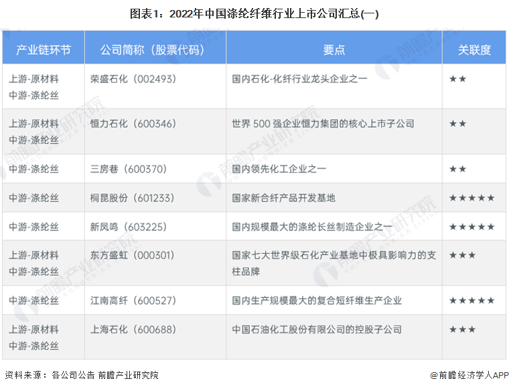Click the text "国内石化-化纤行业龙头企业之一"
The width and height of the screenshot is (509, 389).
299,79
